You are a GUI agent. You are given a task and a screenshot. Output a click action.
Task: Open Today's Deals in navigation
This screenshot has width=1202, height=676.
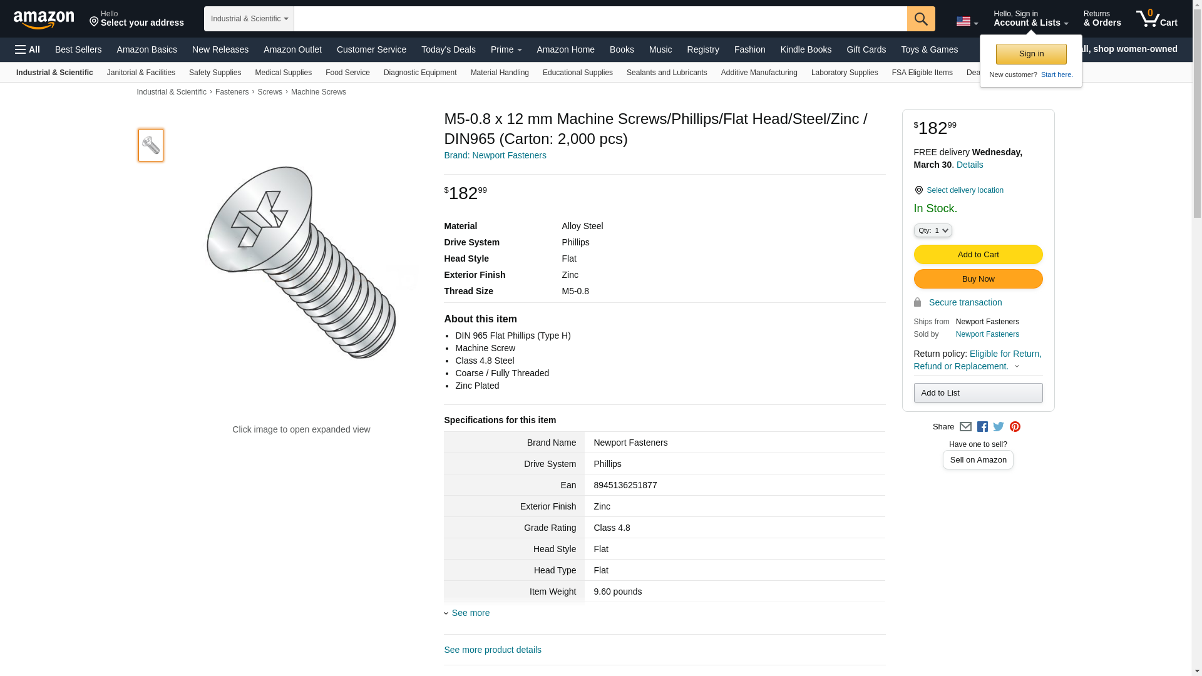coord(448,49)
